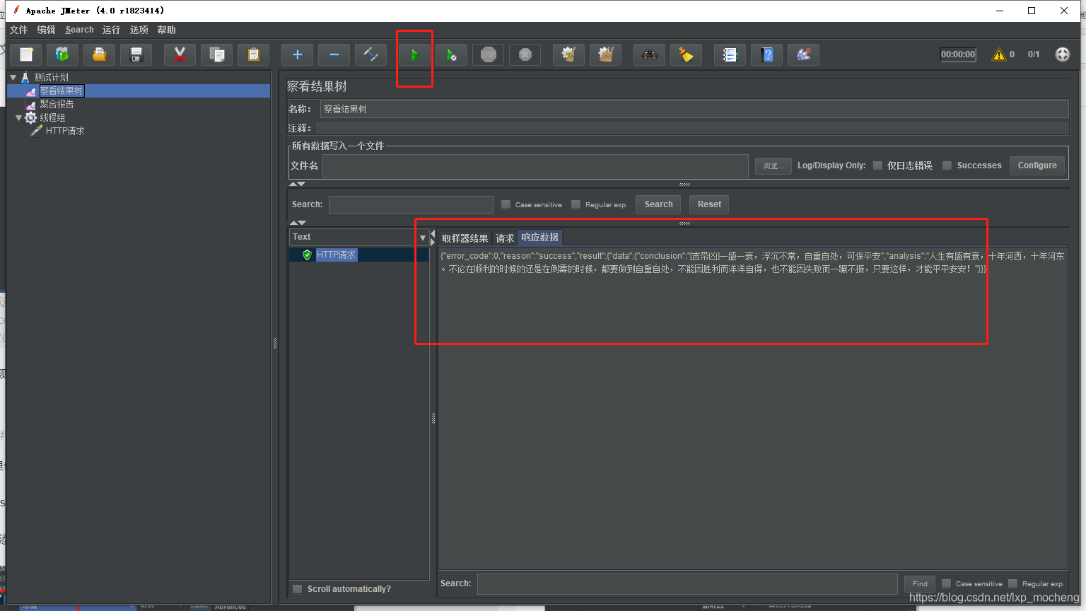Click the green shield icon beside HTTP请求 result
This screenshot has height=611, width=1086.
click(307, 255)
